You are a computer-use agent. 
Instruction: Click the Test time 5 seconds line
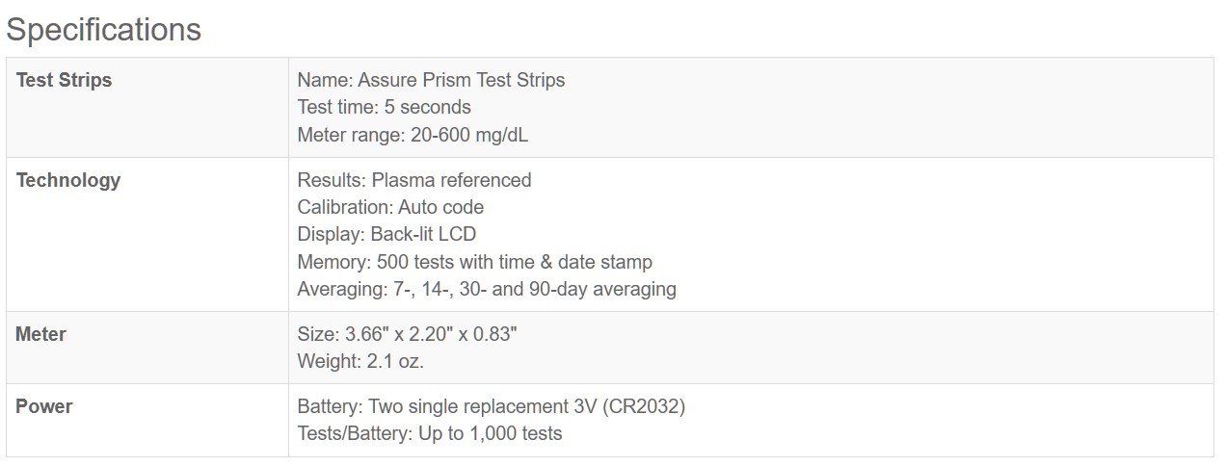coord(384,107)
